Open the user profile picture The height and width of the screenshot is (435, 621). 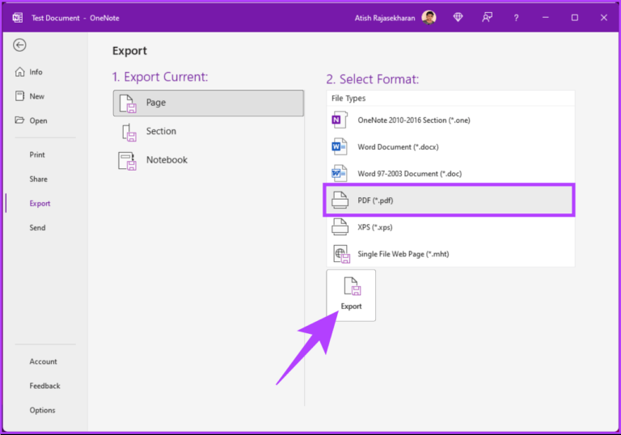[429, 18]
